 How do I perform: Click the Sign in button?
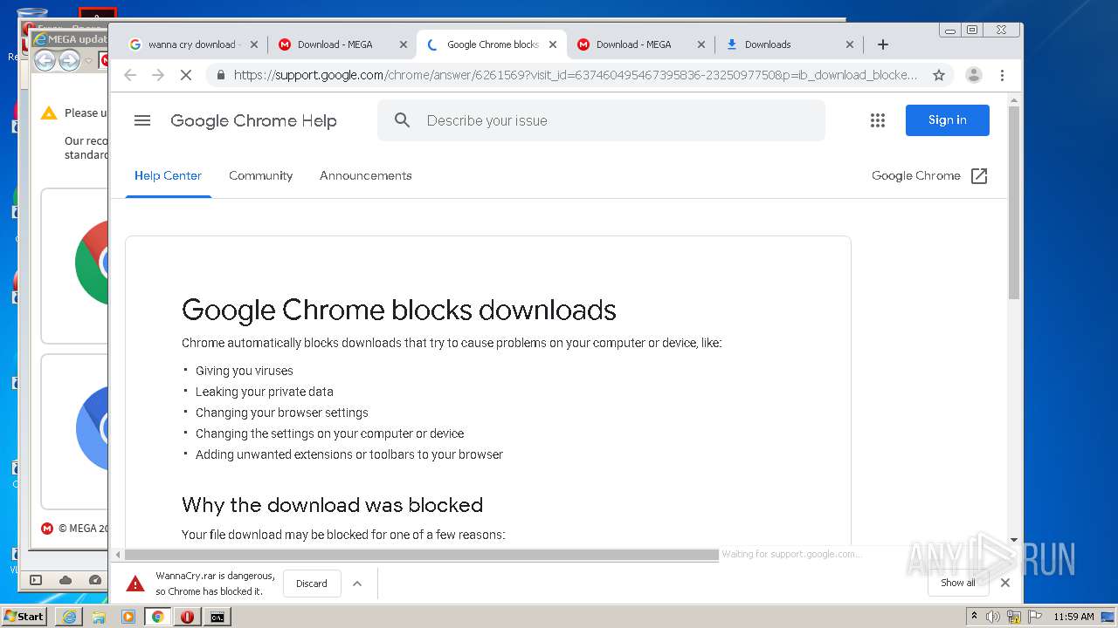(947, 120)
